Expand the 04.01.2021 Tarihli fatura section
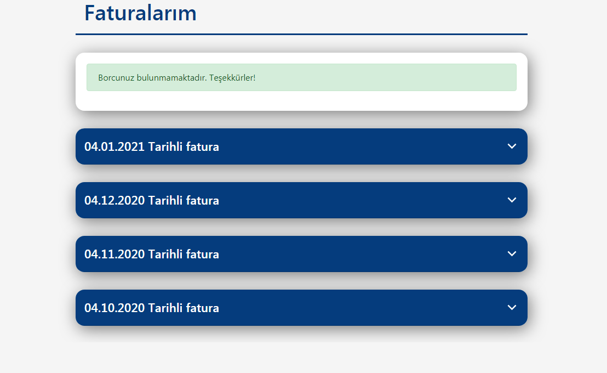Screen dimensions: 607x373 click(301, 146)
